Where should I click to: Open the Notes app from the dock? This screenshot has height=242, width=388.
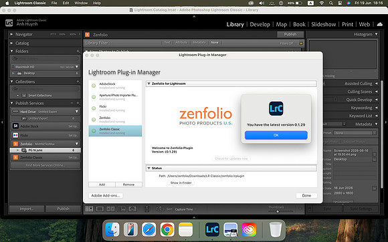(x=185, y=230)
